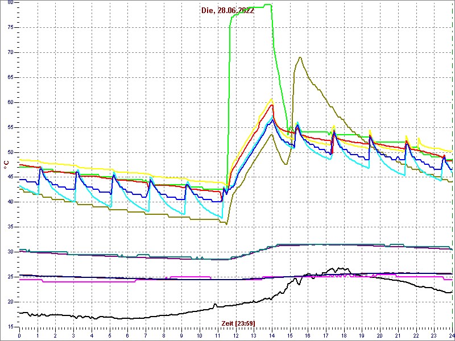Select the 20 label on the temperature axis
This screenshot has height=341, width=455.
coord(10,302)
